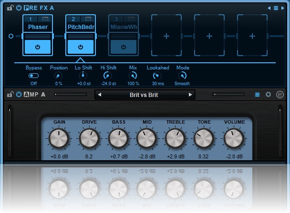Add an effect in the last empty slot

pos(252,36)
